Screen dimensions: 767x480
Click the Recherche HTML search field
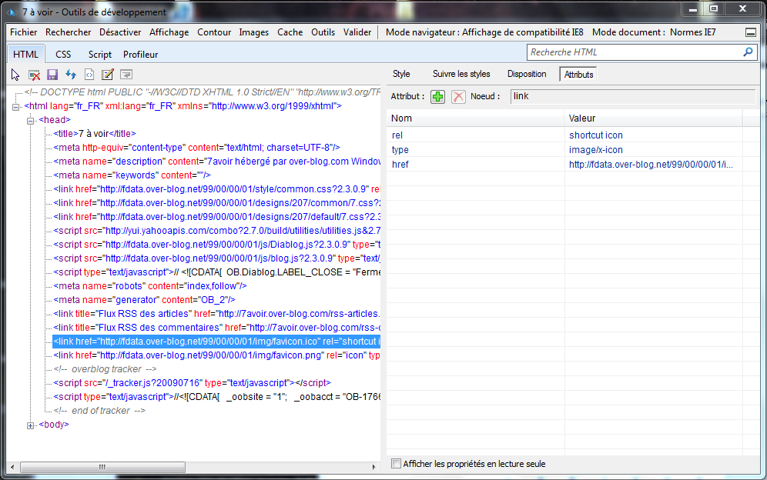point(634,52)
